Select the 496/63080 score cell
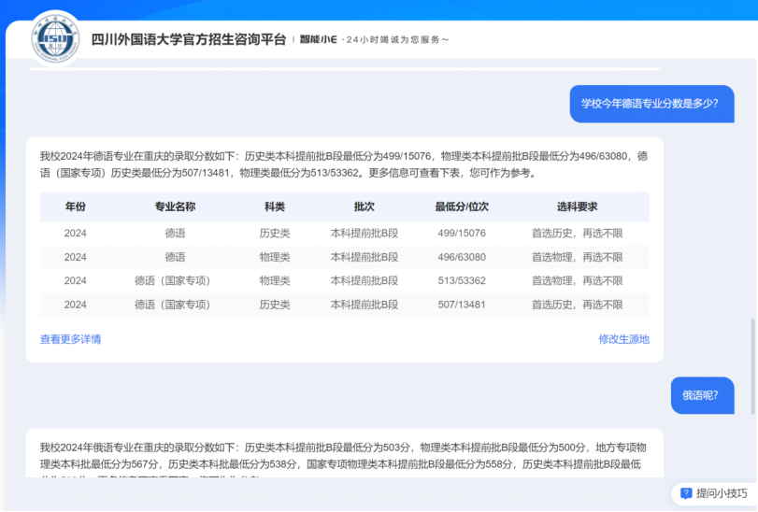Viewport: 758px width, 512px height. [x=462, y=257]
